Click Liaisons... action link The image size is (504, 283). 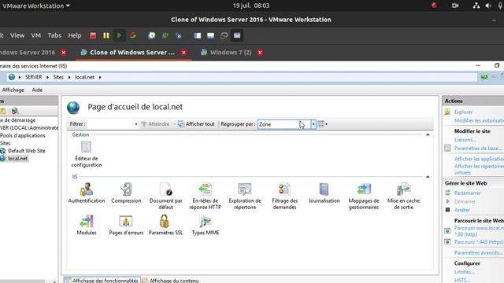click(465, 140)
